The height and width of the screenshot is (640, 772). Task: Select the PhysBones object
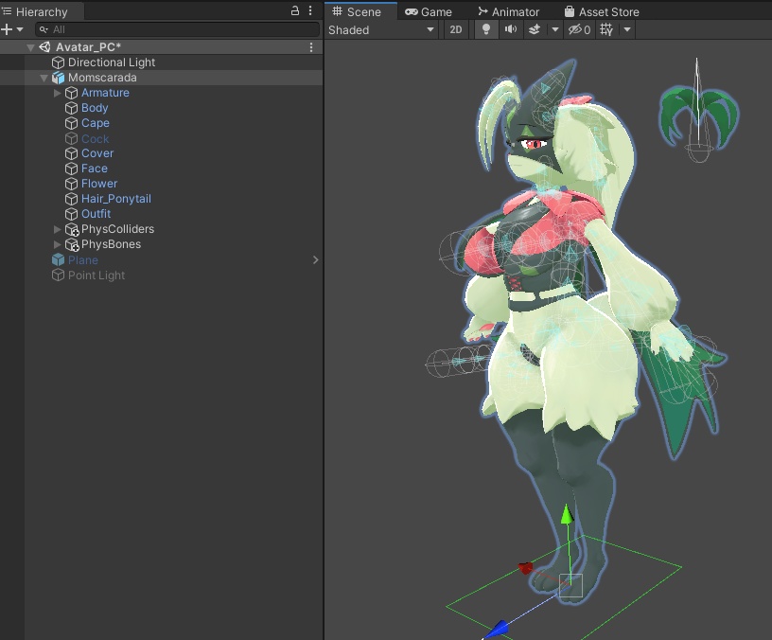[x=112, y=245]
